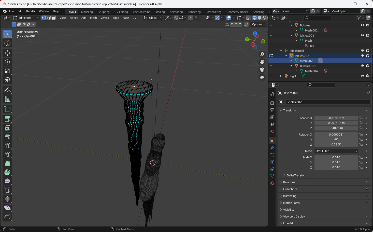Image resolution: width=373 pixels, height=232 pixels.
Task: Hide Icicles.002 in outliner
Action: tap(362, 56)
